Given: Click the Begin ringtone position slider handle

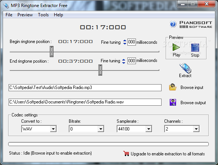Looking at the screenshot, I should click(x=52, y=52).
